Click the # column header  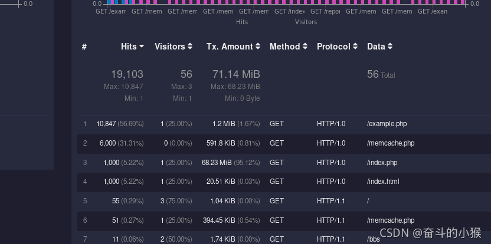[84, 47]
